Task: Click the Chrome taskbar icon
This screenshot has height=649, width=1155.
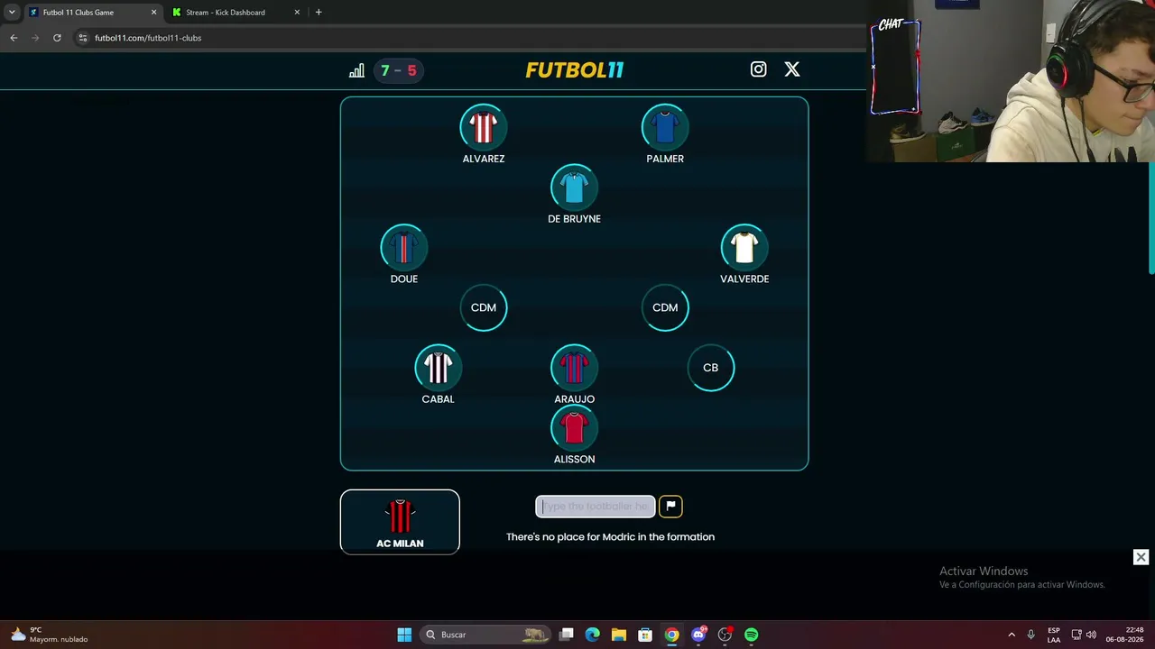Action: 671,635
